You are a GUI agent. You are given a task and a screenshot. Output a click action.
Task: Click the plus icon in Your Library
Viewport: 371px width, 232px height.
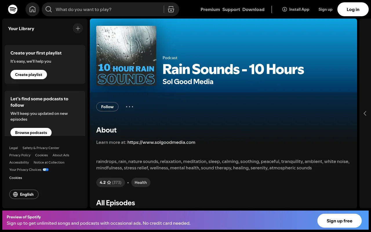78,28
